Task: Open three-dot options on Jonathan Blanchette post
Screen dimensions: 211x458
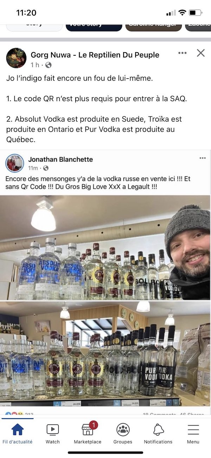Action: tap(203, 158)
